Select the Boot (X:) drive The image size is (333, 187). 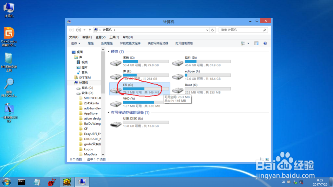[x=201, y=89]
